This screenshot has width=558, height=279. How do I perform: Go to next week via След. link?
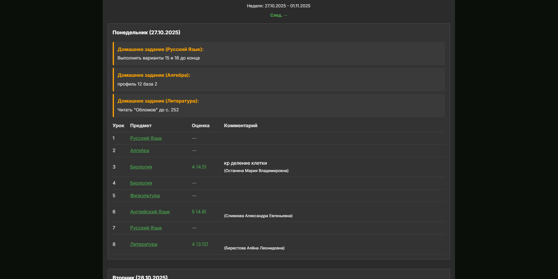point(279,15)
